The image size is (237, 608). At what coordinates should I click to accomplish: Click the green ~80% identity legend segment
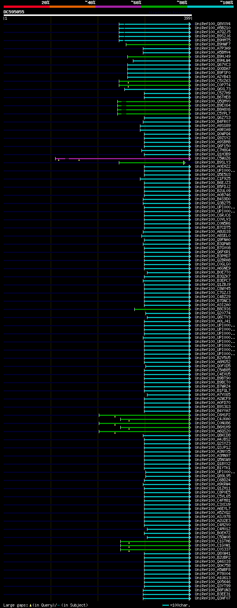click(164, 7)
